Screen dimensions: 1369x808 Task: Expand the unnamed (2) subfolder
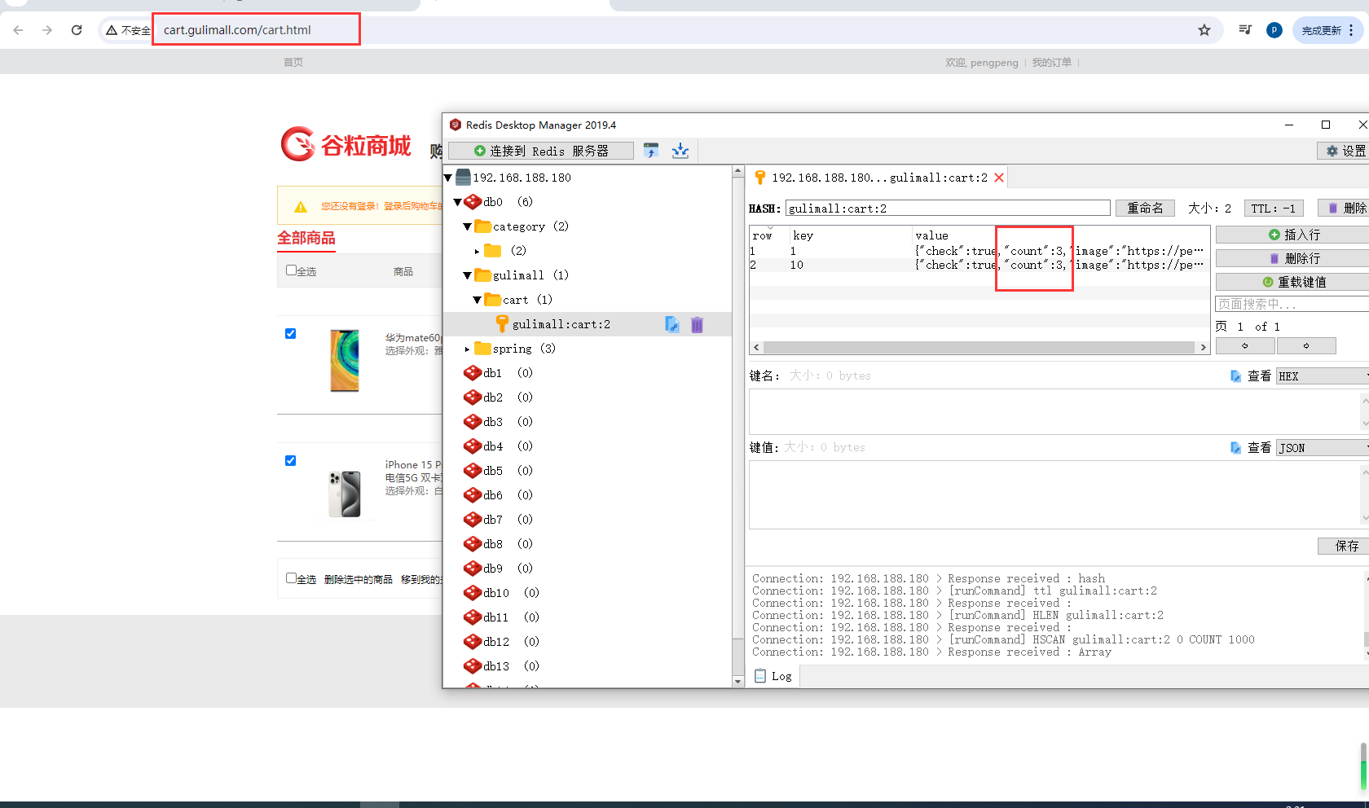[477, 251]
